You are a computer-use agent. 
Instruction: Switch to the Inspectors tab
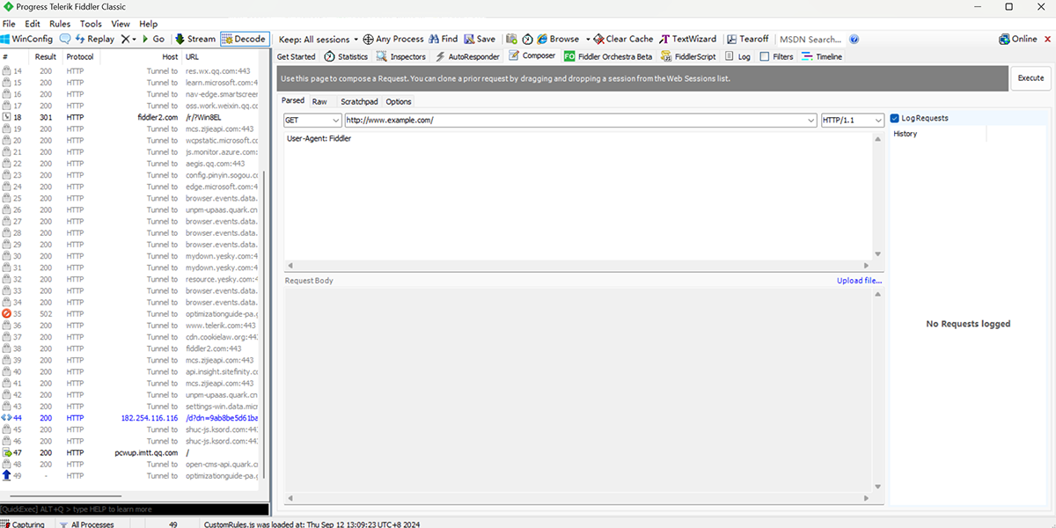tap(401, 56)
